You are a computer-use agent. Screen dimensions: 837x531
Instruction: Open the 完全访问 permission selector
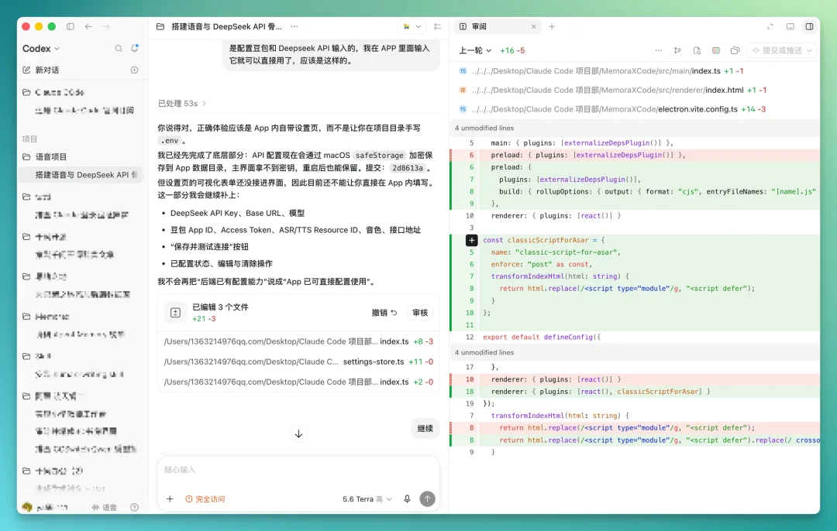point(205,499)
